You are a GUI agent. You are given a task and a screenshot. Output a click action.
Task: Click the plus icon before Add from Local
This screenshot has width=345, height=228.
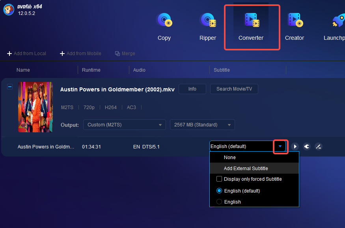coord(9,54)
